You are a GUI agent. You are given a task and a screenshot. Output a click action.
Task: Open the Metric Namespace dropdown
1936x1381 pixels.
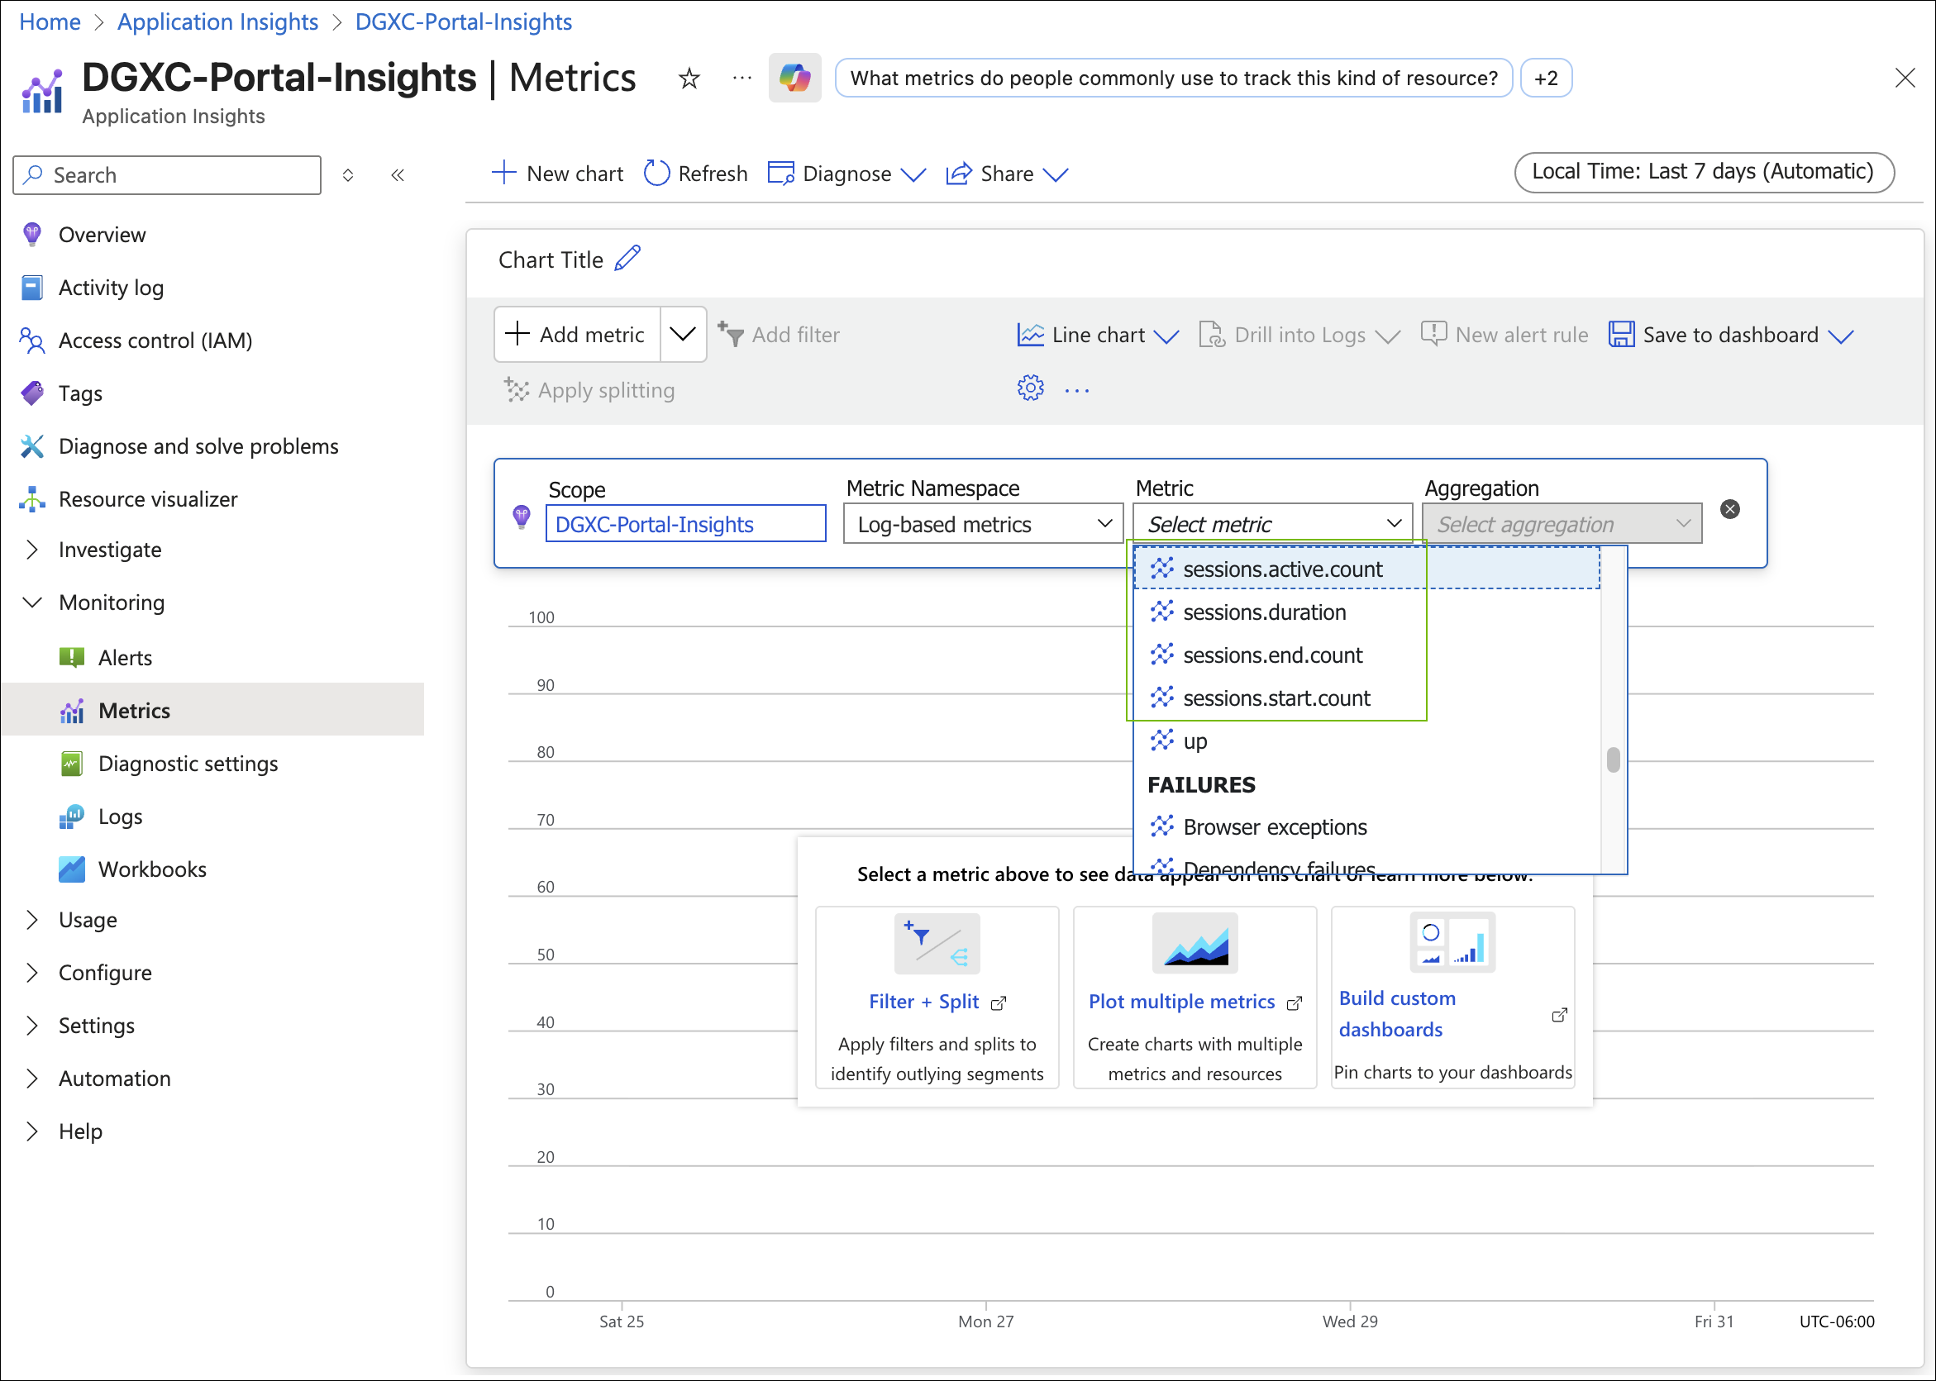click(x=982, y=524)
